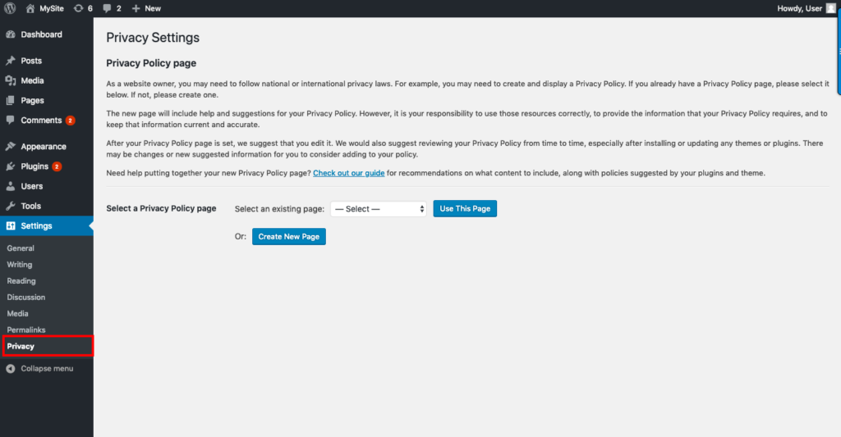Click the user avatar next to Howdy

pos(831,8)
